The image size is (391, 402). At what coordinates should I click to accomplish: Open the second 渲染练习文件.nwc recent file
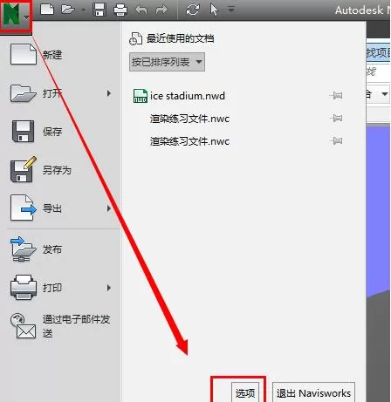(189, 141)
